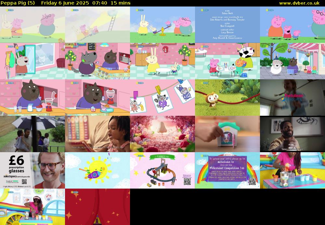Image resolution: width=325 pixels, height=225 pixels.
Task: Open the cat with blender thumbnail
Action: [32, 98]
